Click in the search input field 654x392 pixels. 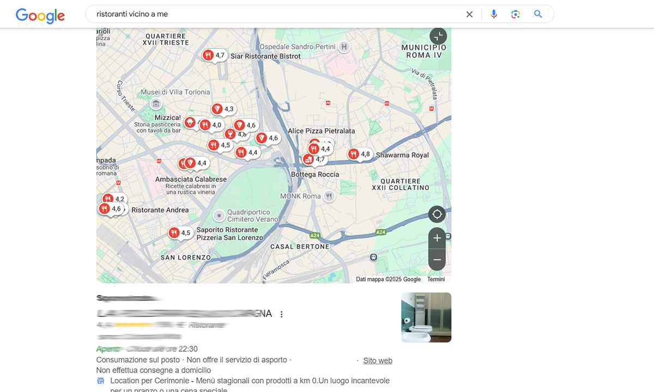tap(272, 14)
